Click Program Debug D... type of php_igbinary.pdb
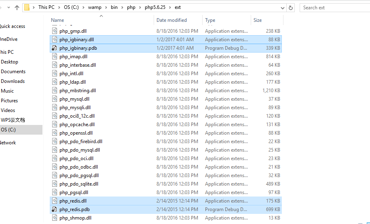 point(226,48)
